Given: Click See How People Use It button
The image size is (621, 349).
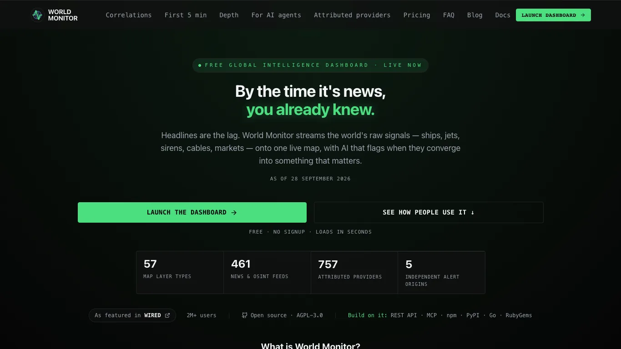Looking at the screenshot, I should (x=429, y=212).
